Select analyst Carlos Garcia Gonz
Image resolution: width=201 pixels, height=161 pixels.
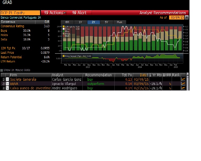[67, 79]
